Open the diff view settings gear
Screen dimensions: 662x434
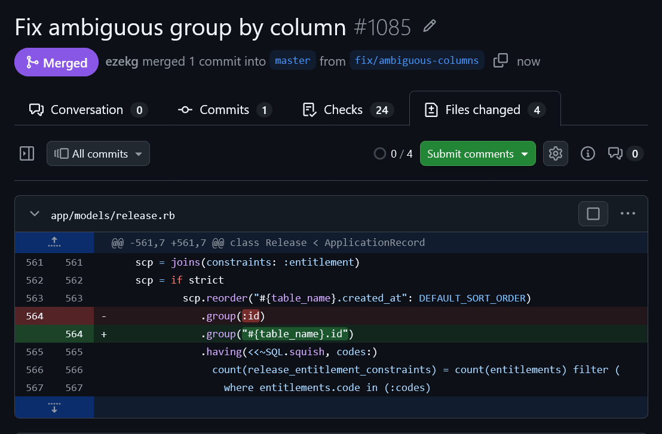(555, 153)
